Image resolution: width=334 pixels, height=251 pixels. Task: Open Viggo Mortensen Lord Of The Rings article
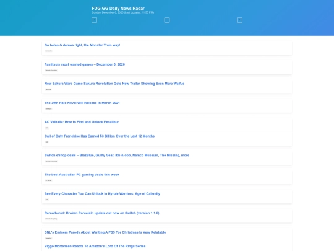coord(95,246)
